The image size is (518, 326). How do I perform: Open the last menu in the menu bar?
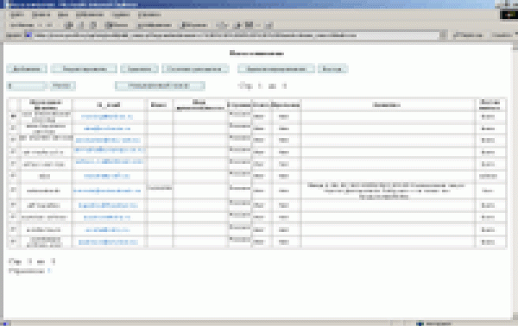(x=149, y=15)
